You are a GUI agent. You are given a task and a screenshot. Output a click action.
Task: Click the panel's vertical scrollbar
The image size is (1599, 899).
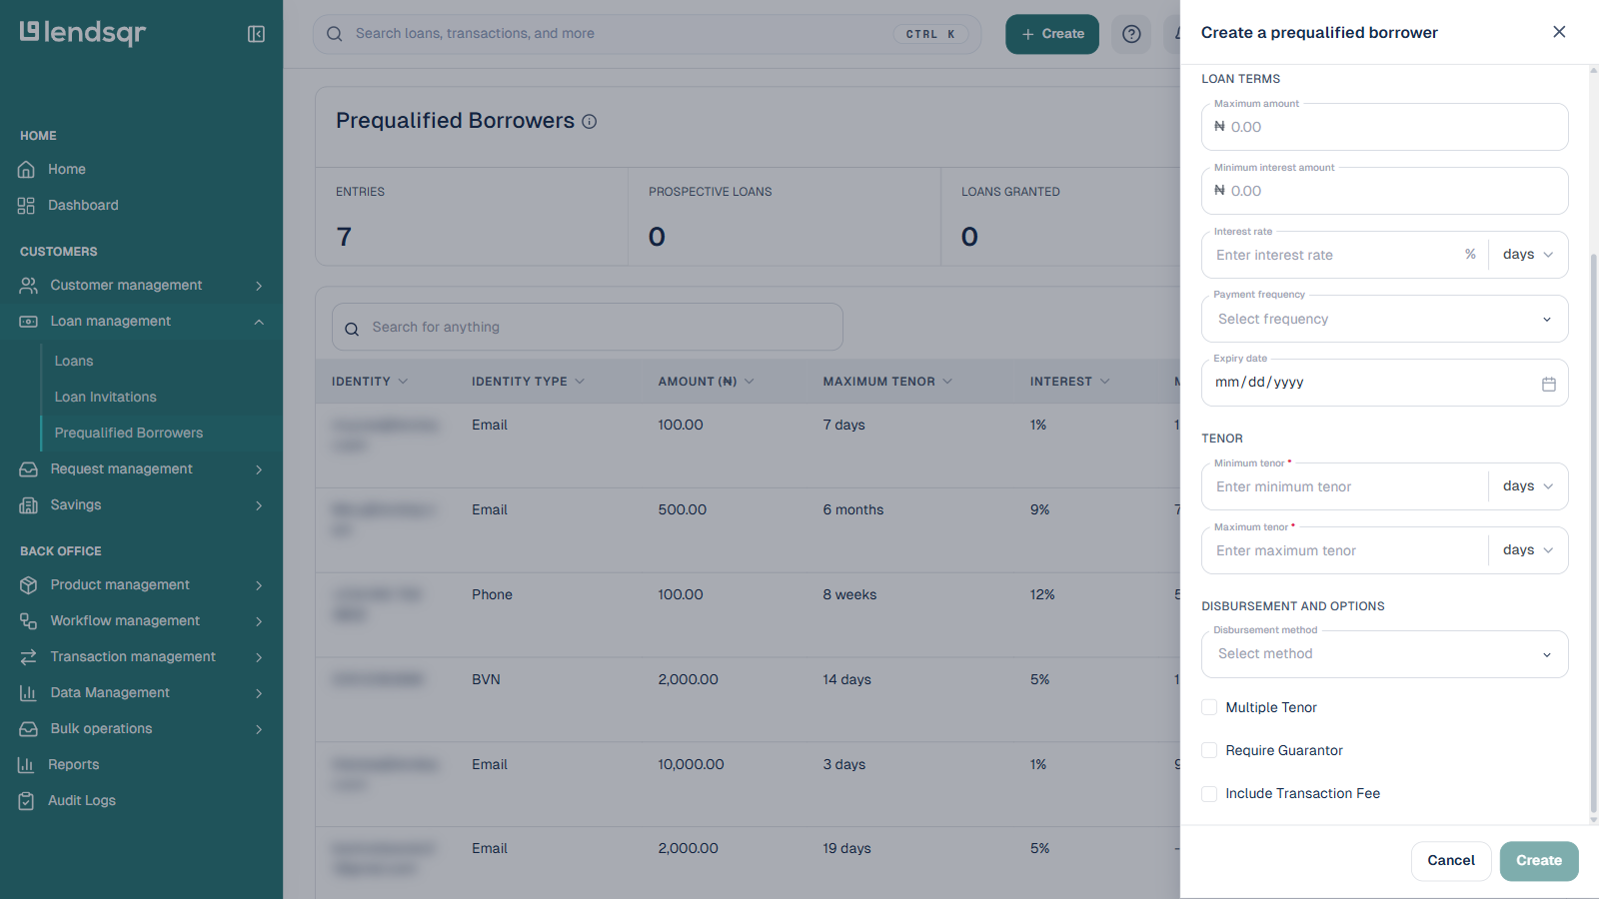coord(1593,534)
